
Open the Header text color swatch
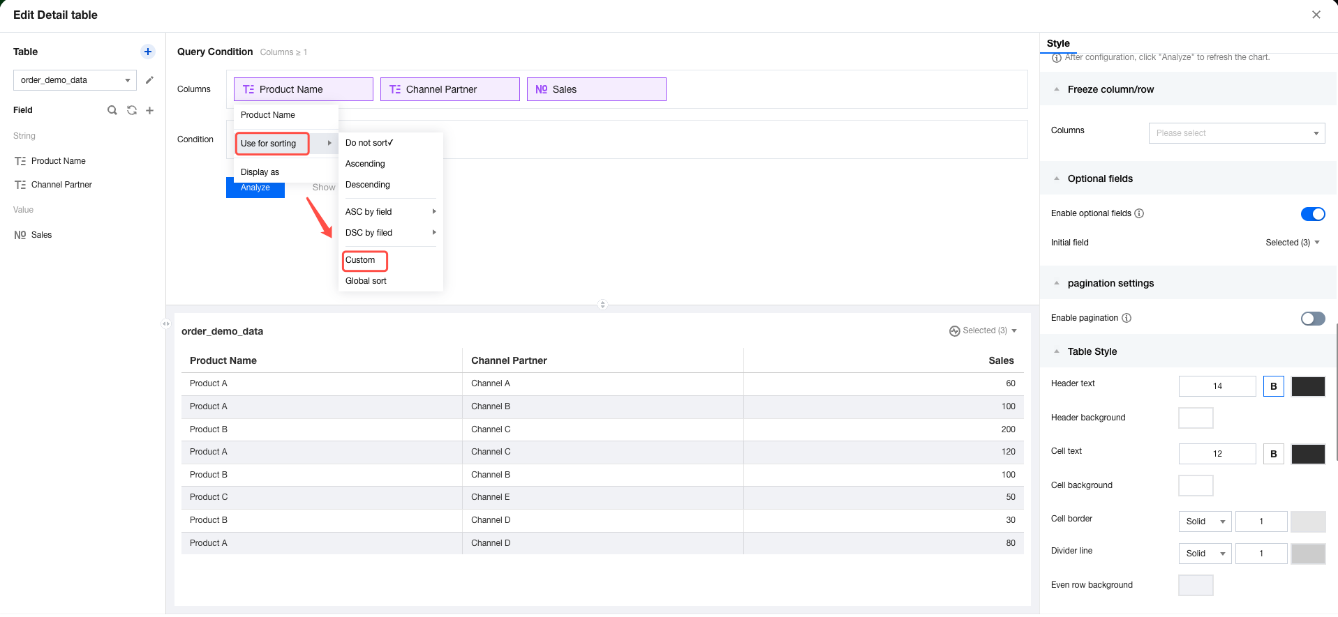tap(1307, 386)
